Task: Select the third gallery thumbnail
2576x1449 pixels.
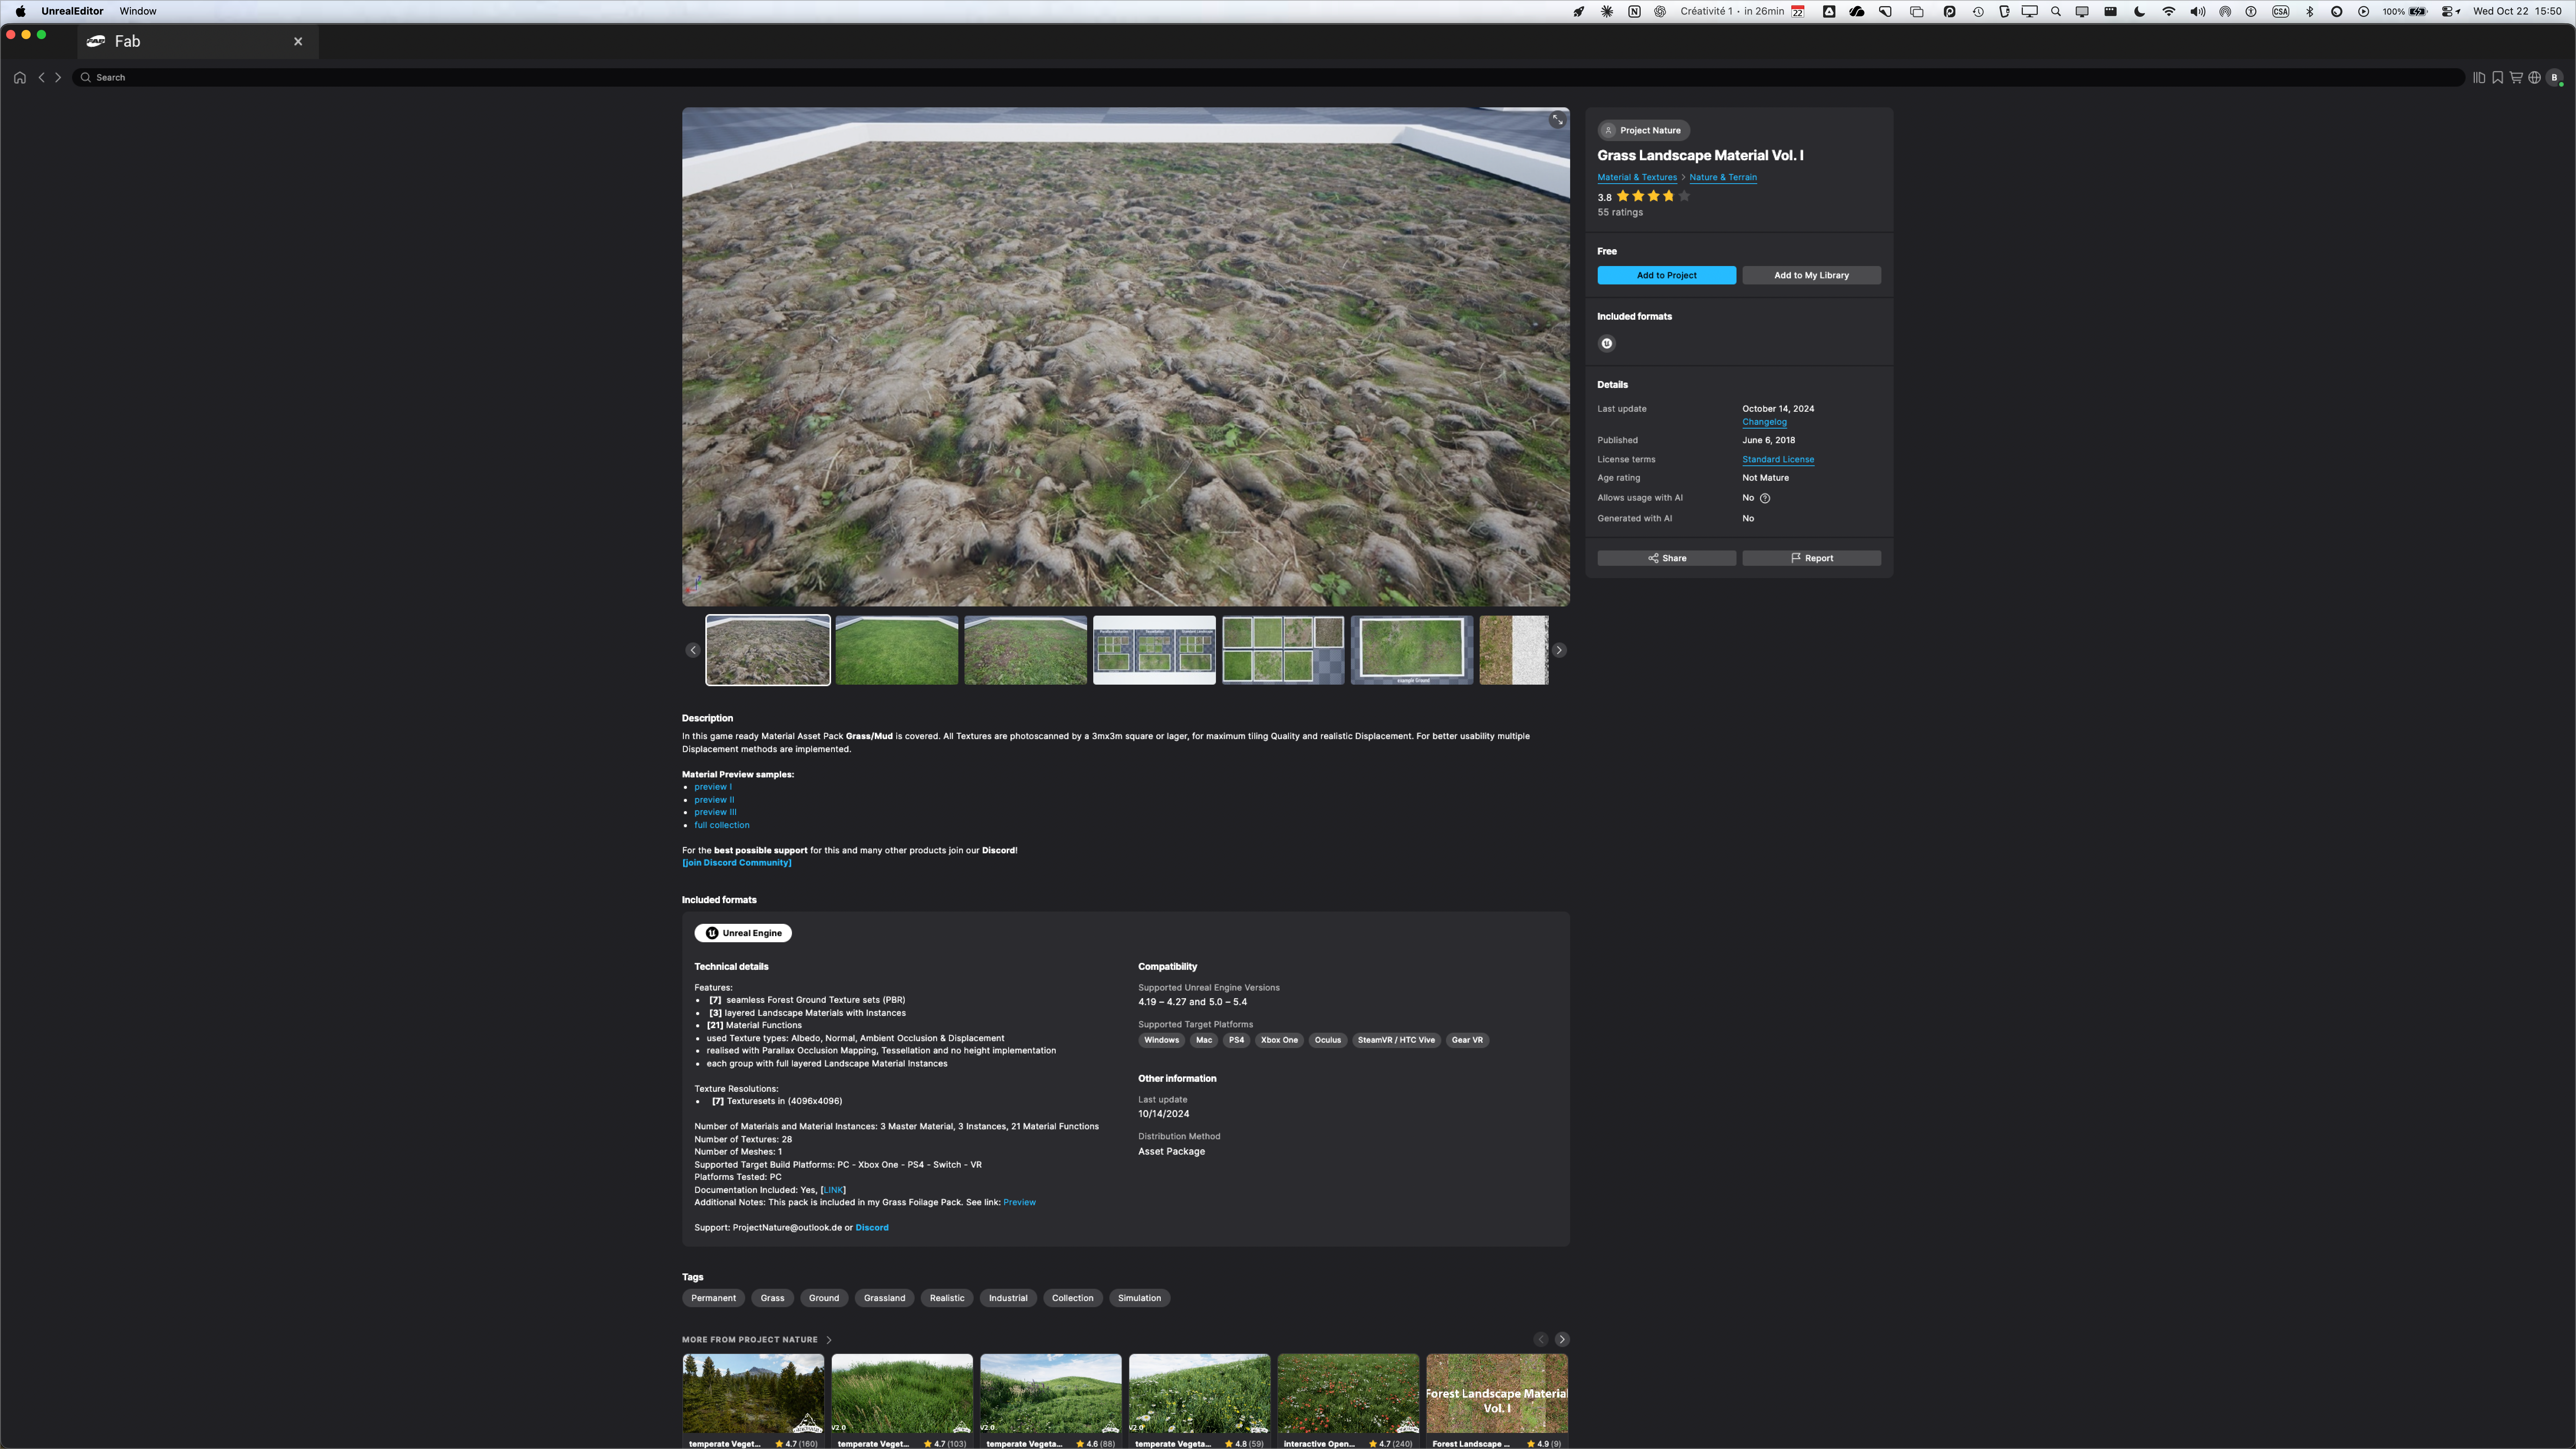Action: (1025, 650)
